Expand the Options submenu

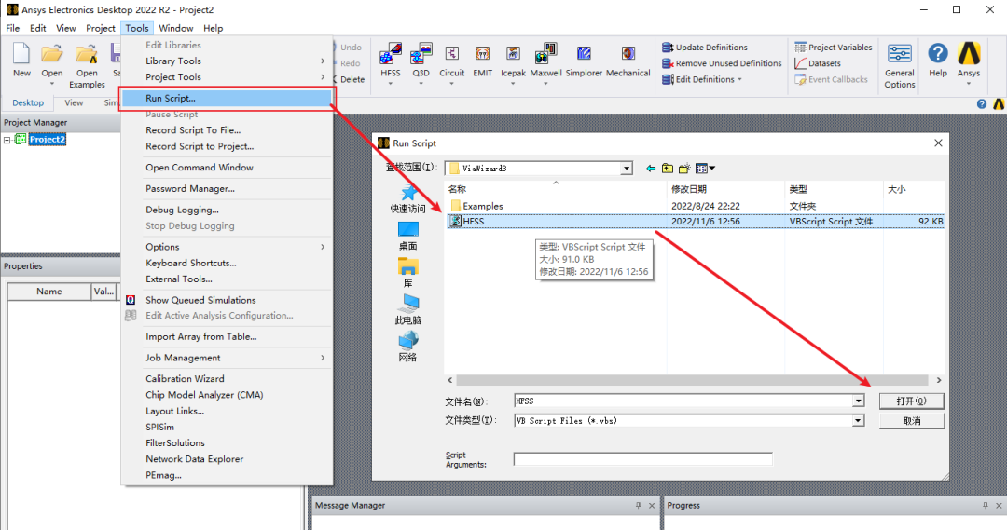228,247
